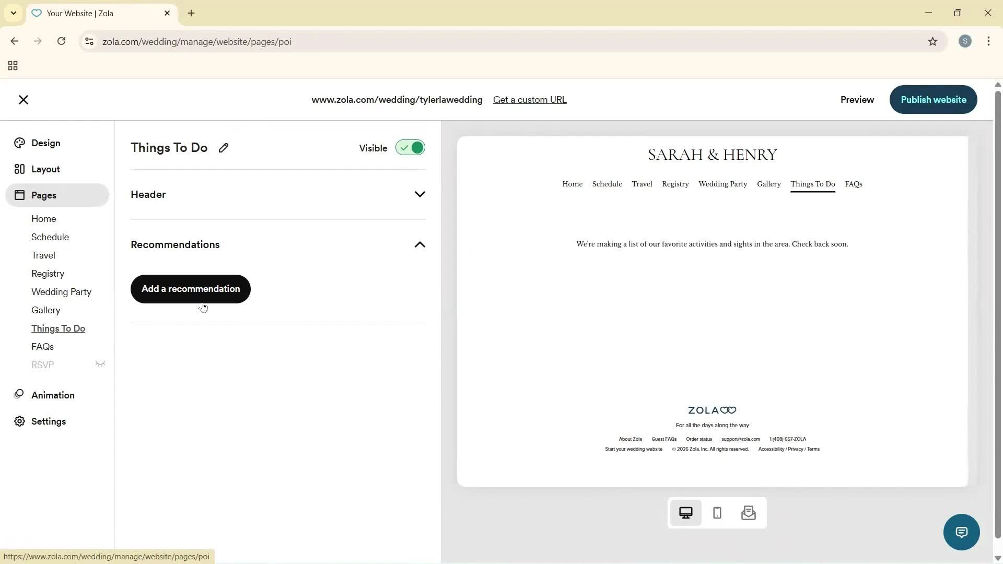The image size is (1003, 564).
Task: Click Publish website
Action: [933, 100]
